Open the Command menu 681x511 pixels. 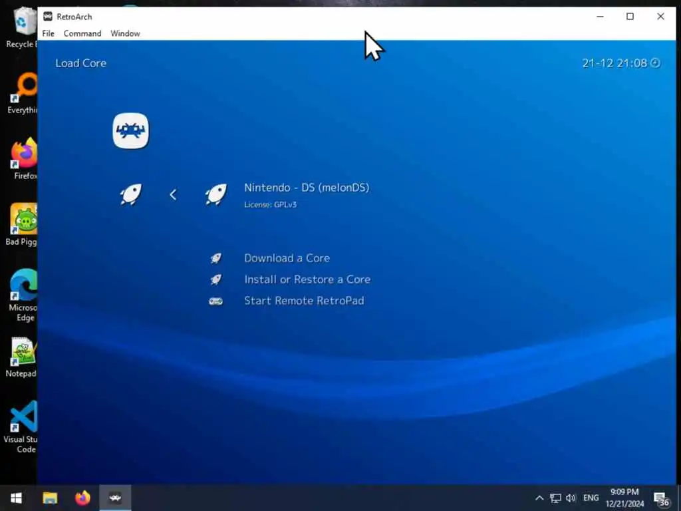coord(82,33)
